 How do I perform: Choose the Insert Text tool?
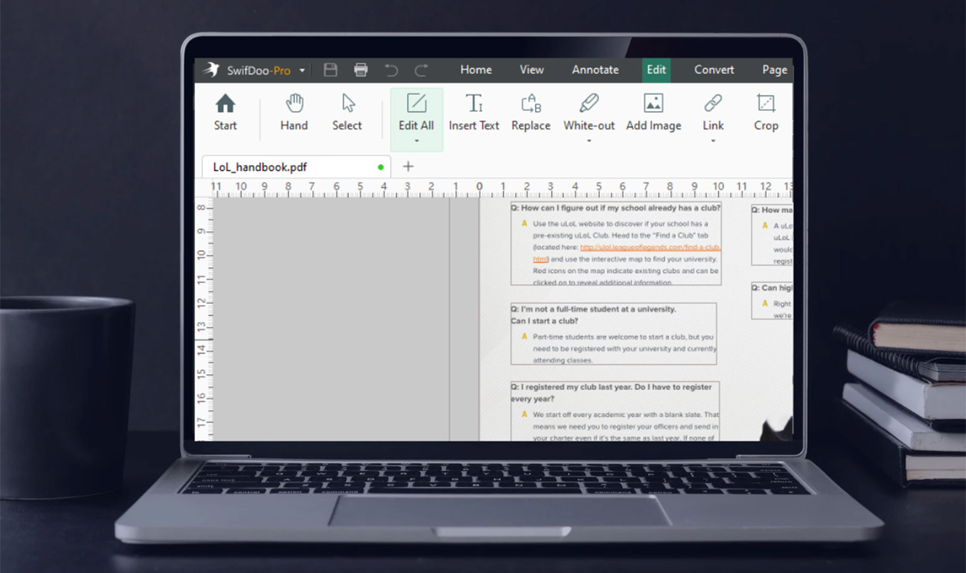[474, 112]
